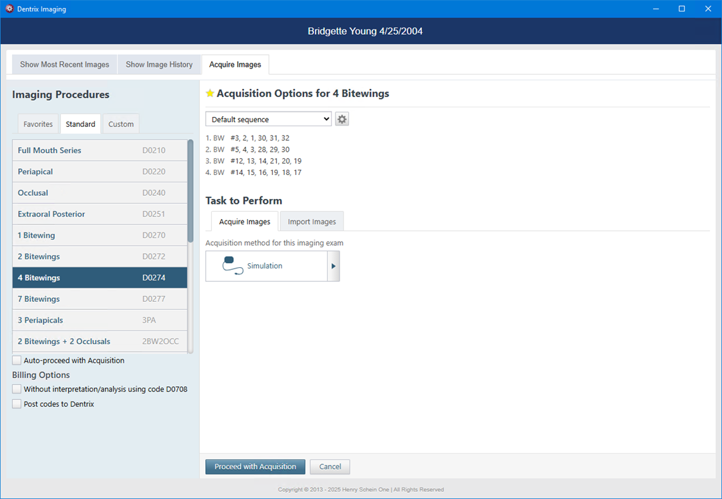Open the Default sequence dropdown

point(269,119)
